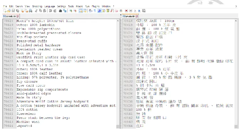Click the line "Hip flap pockets"

click(32, 37)
